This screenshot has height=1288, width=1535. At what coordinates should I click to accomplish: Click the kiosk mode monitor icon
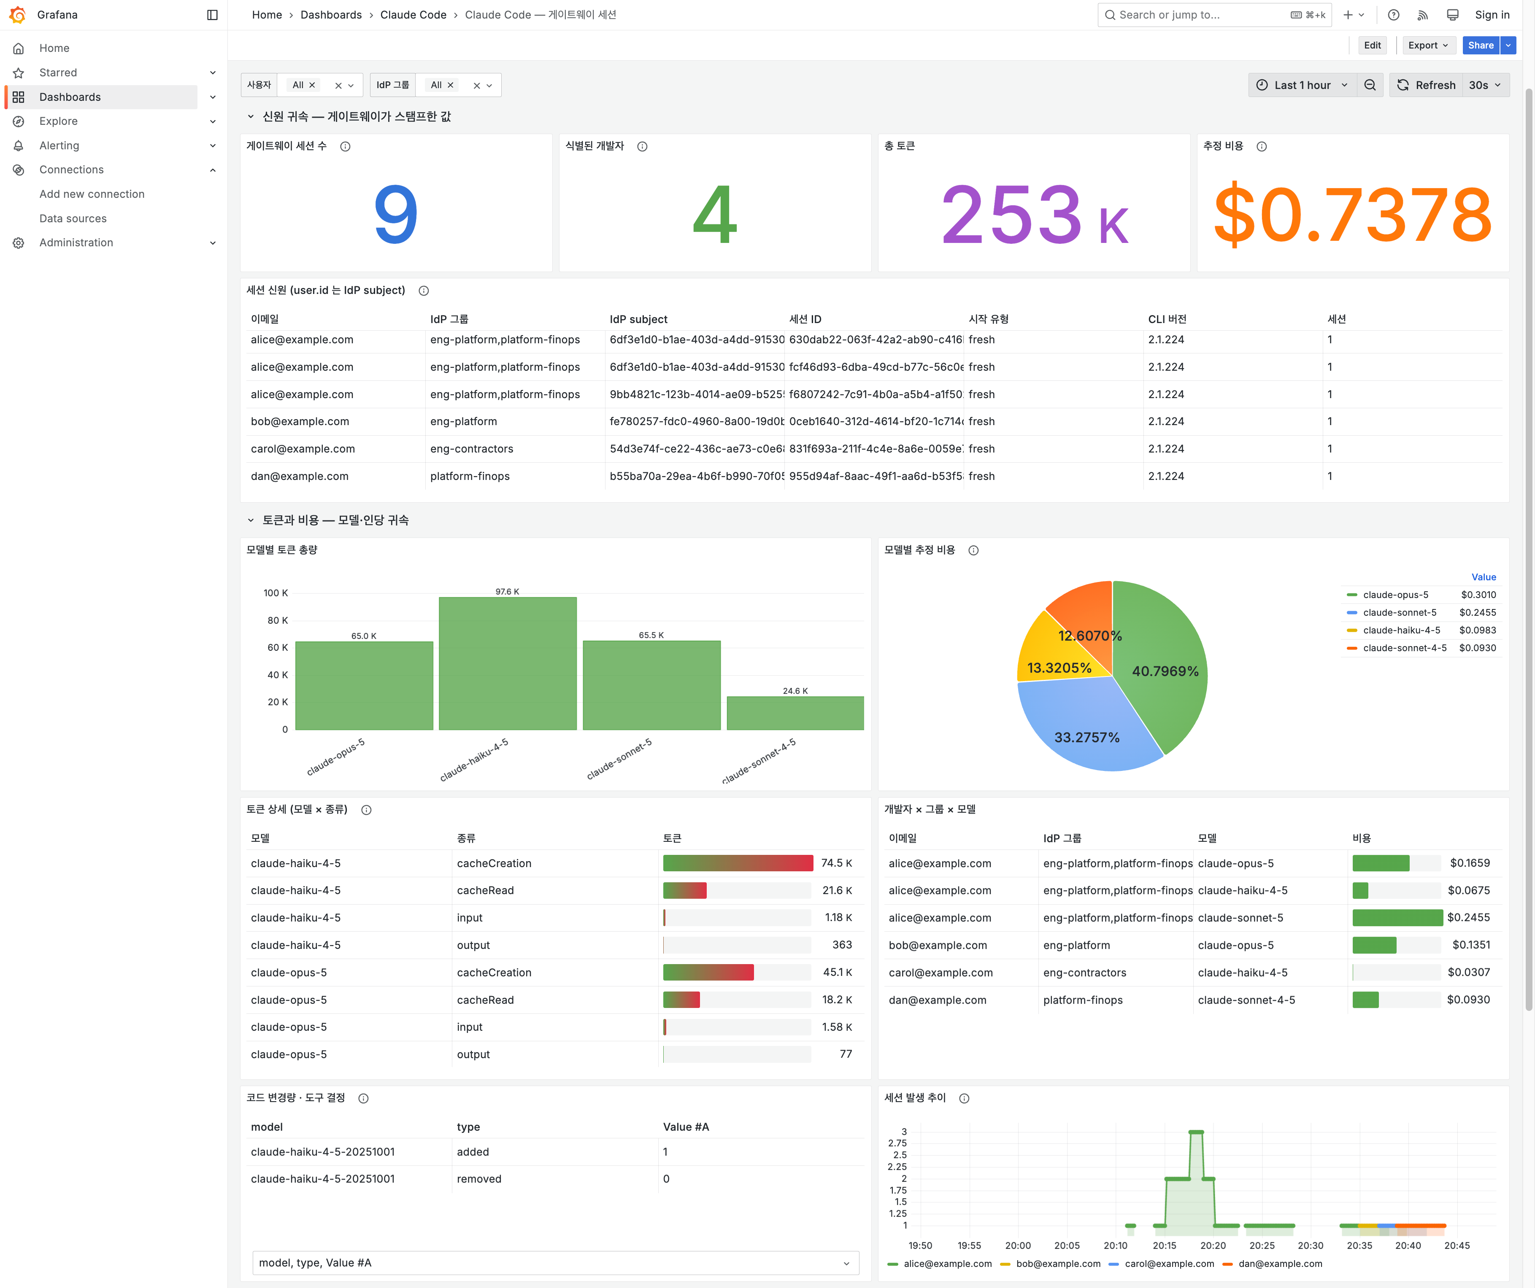(1452, 15)
